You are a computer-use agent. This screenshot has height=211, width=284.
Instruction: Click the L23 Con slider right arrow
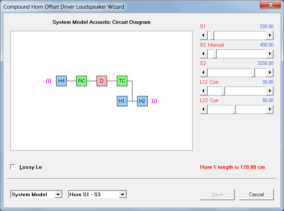[270, 109]
